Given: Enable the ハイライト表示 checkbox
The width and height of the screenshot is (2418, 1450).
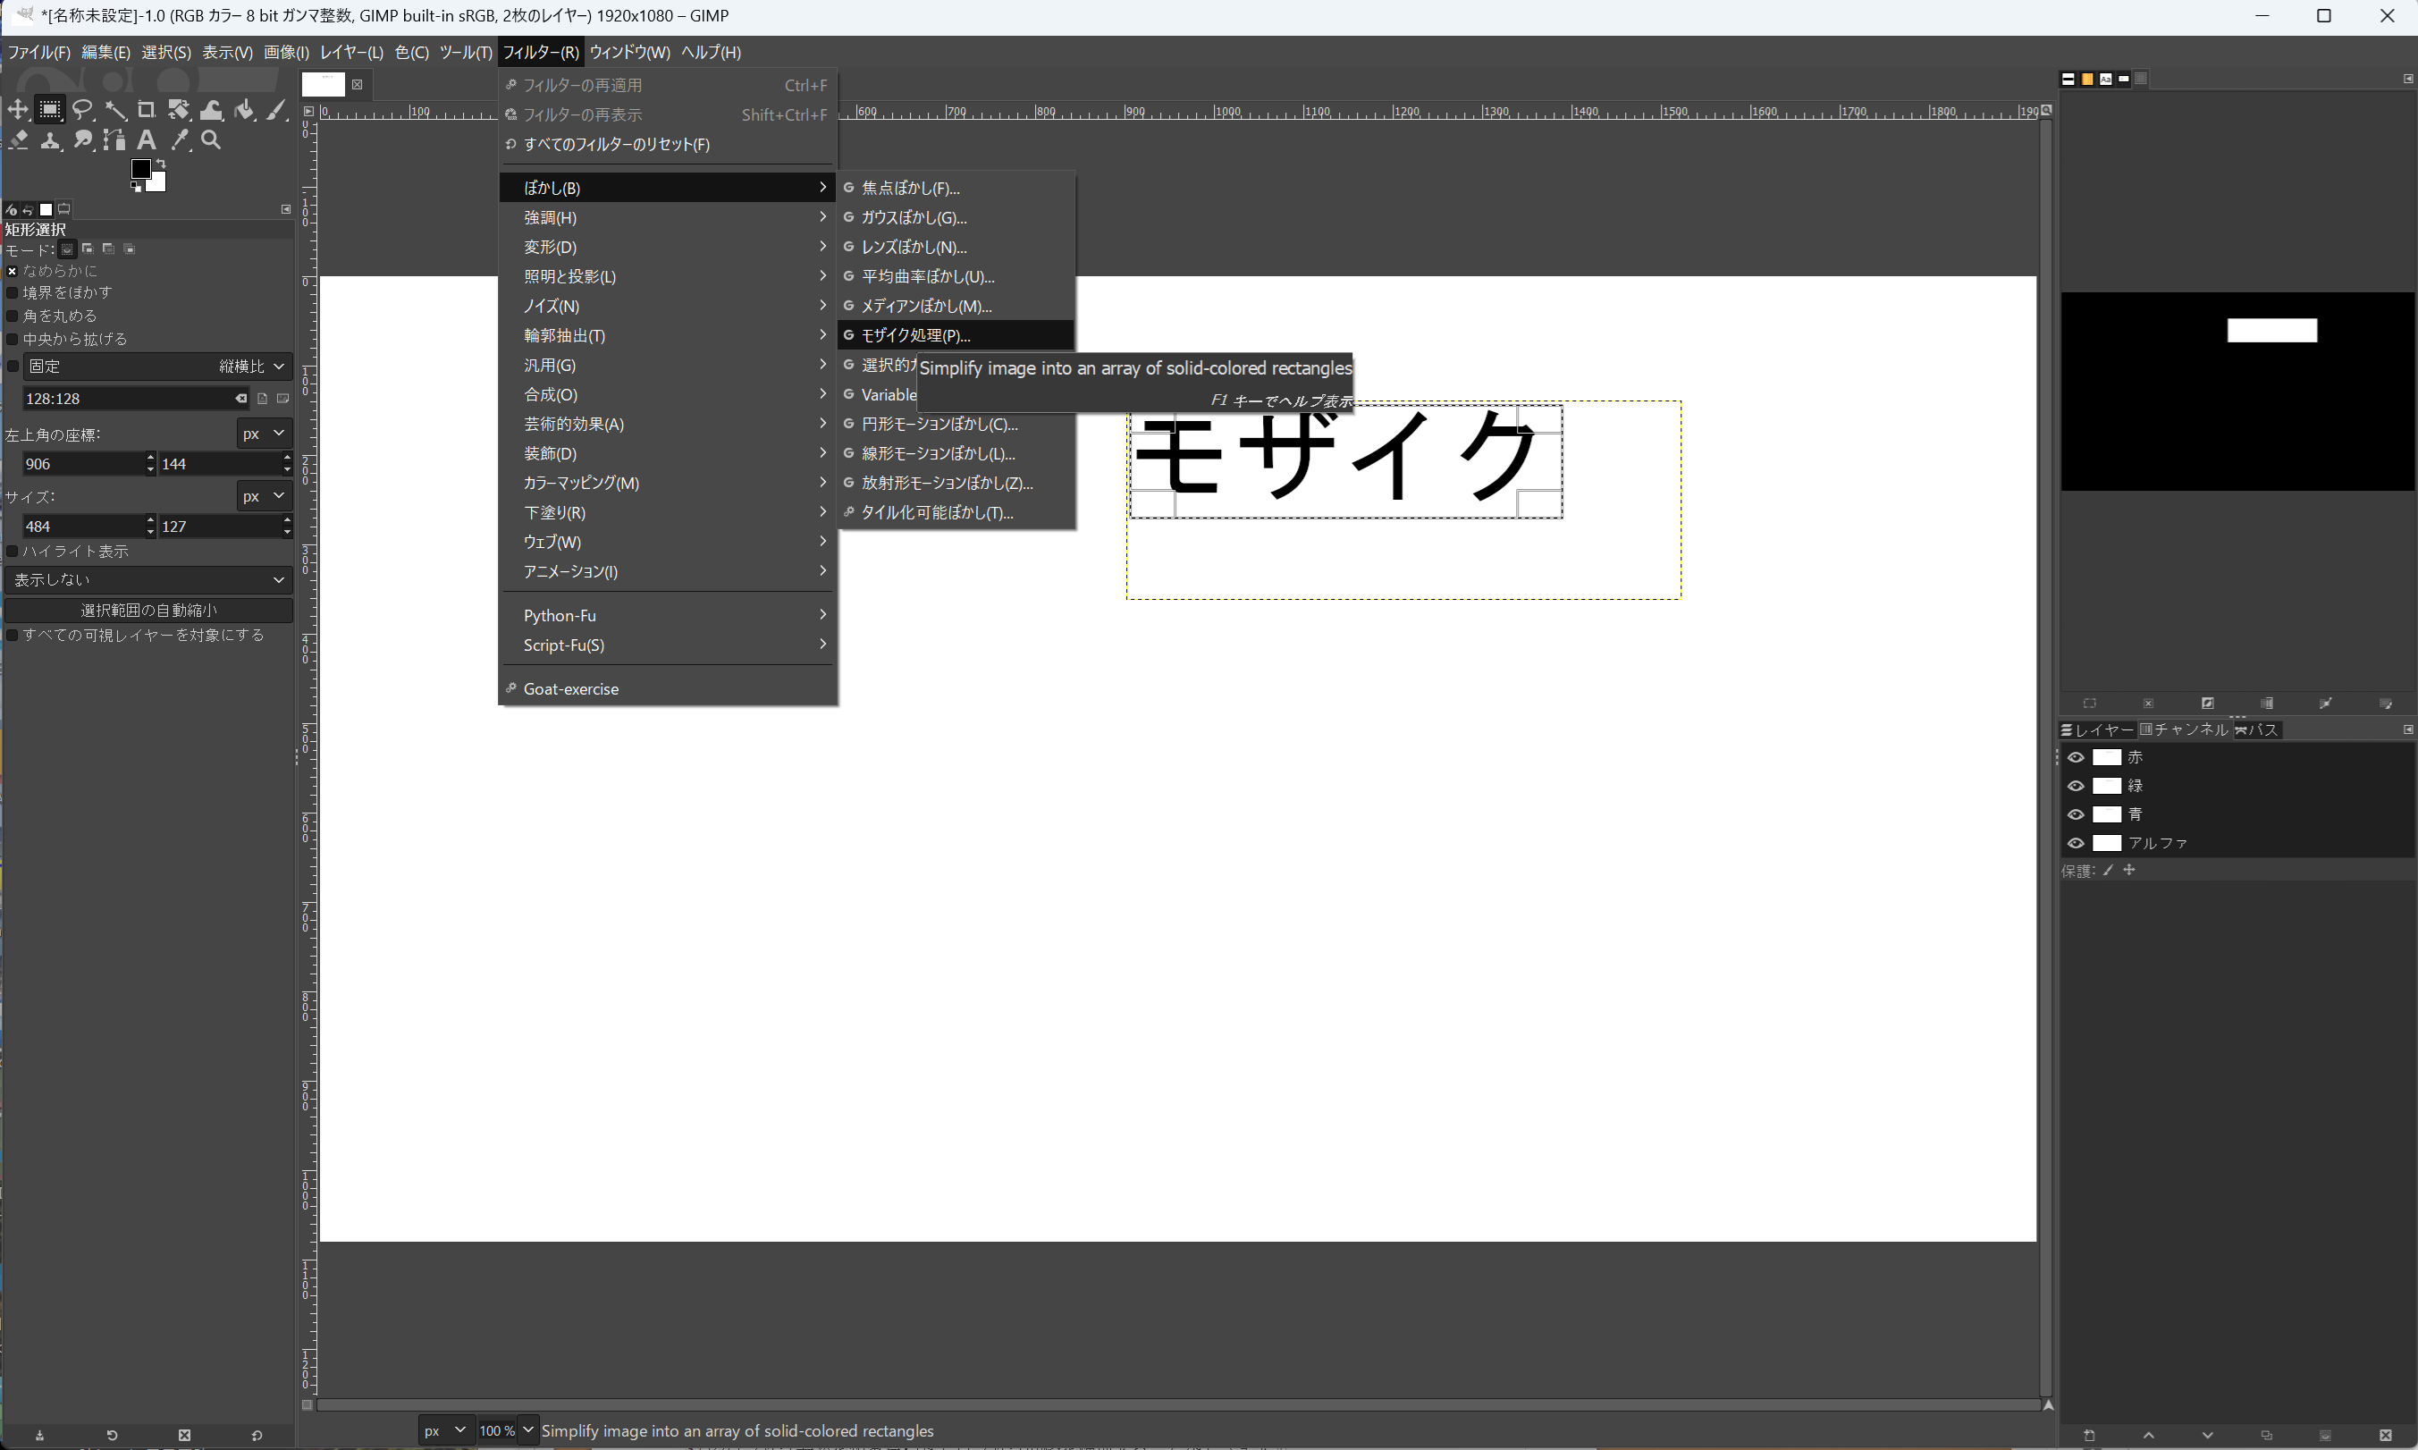Looking at the screenshot, I should [13, 551].
